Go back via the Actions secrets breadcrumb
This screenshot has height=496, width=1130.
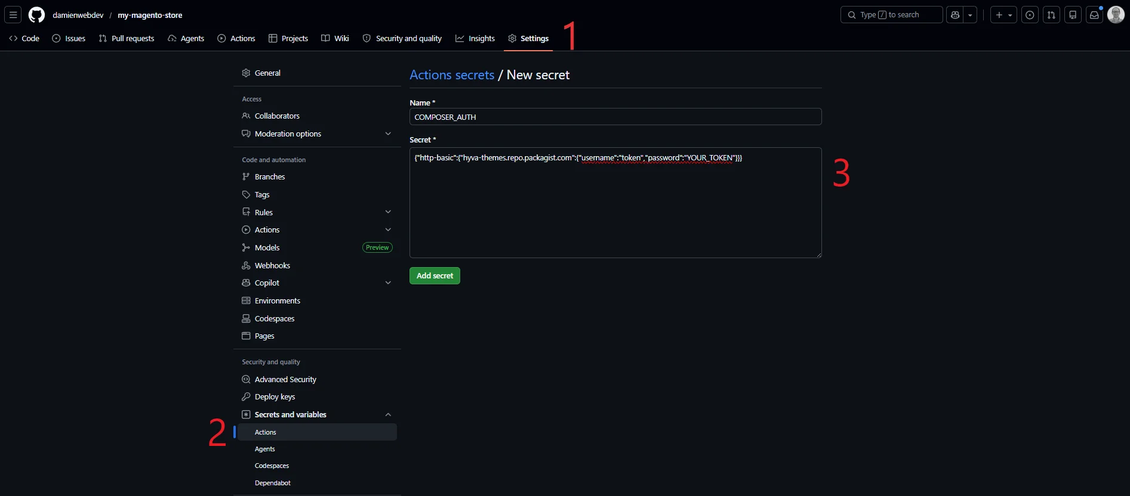tap(452, 75)
